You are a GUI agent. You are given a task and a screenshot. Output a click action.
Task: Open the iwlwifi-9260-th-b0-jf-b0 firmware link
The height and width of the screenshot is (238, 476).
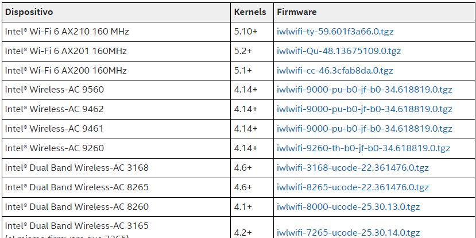coord(363,148)
